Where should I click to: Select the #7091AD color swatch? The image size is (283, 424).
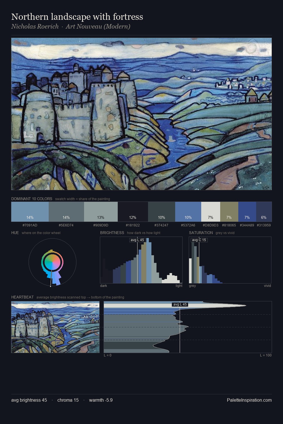pos(30,211)
